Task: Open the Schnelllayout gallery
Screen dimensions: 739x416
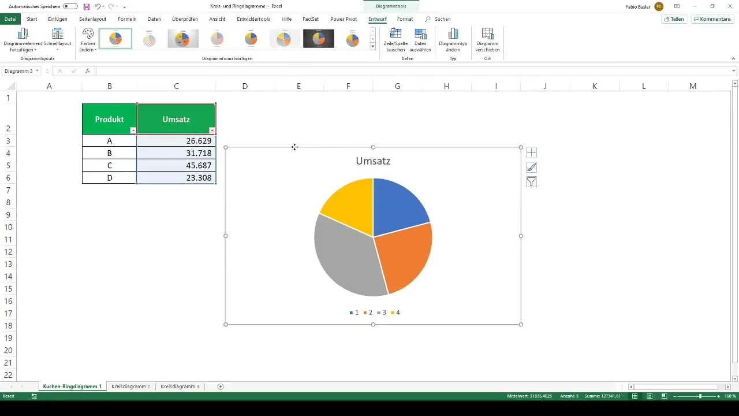Action: click(x=57, y=40)
